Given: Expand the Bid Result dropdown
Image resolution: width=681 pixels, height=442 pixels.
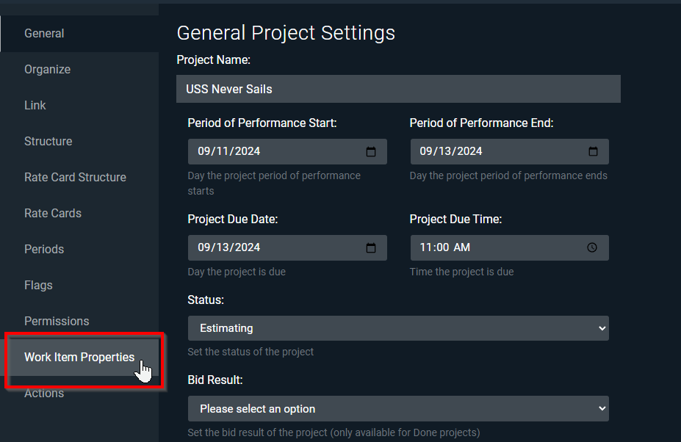Looking at the screenshot, I should click(x=398, y=408).
